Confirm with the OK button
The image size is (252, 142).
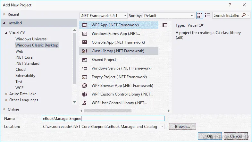tap(210, 136)
